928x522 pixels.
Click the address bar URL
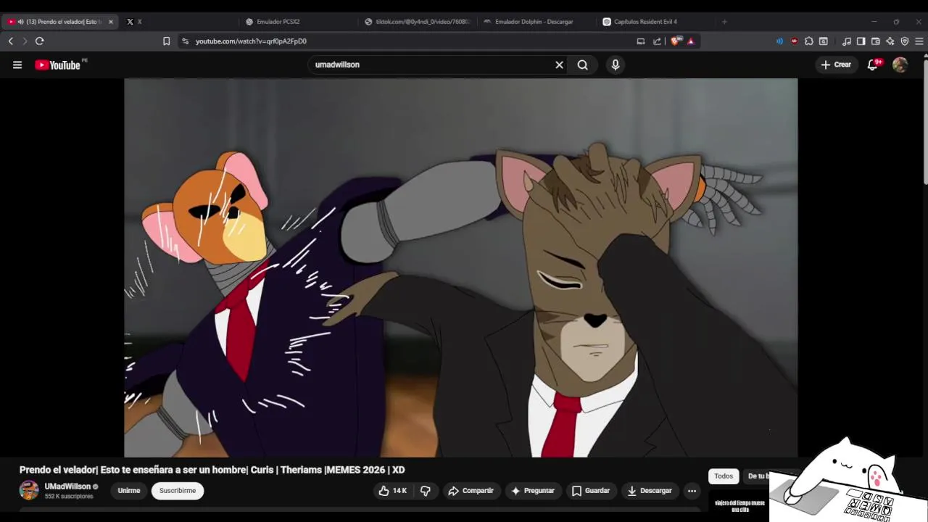click(251, 41)
